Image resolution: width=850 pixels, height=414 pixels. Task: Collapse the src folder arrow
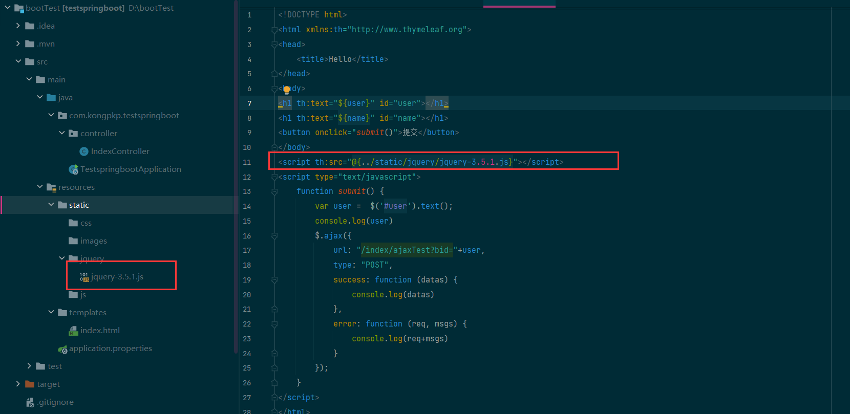[x=18, y=62]
